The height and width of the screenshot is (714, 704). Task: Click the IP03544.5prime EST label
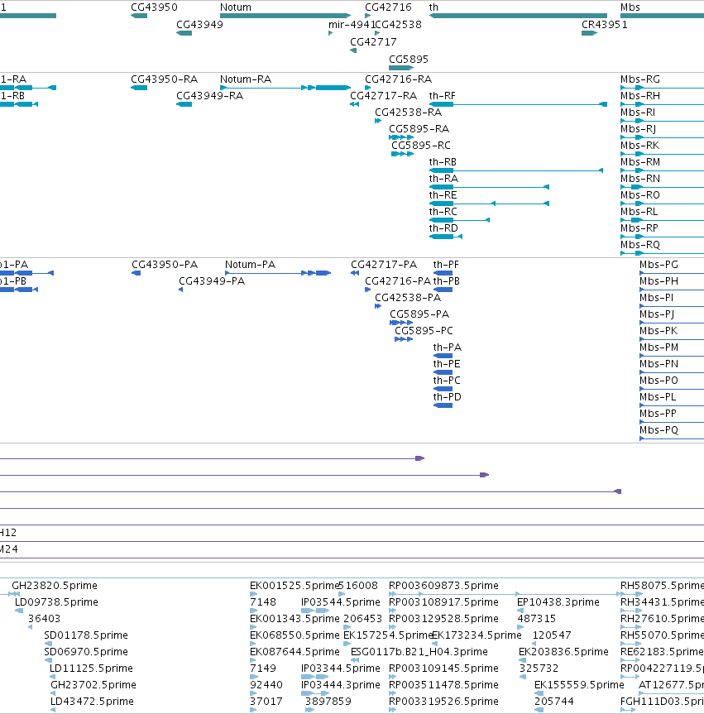pyautogui.click(x=340, y=602)
